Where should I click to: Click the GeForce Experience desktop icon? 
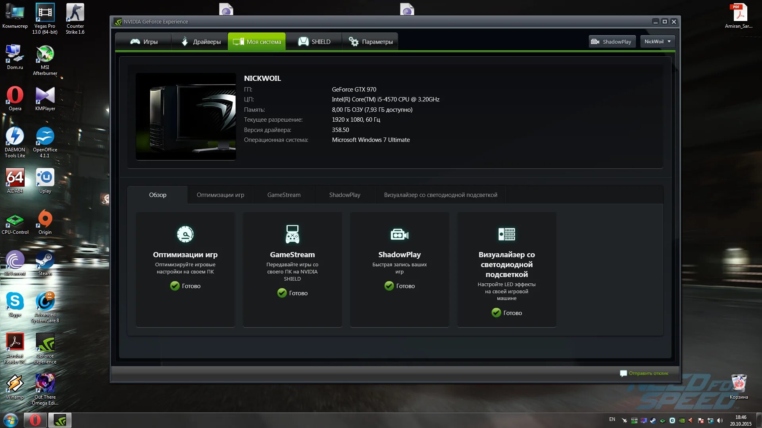click(x=45, y=348)
